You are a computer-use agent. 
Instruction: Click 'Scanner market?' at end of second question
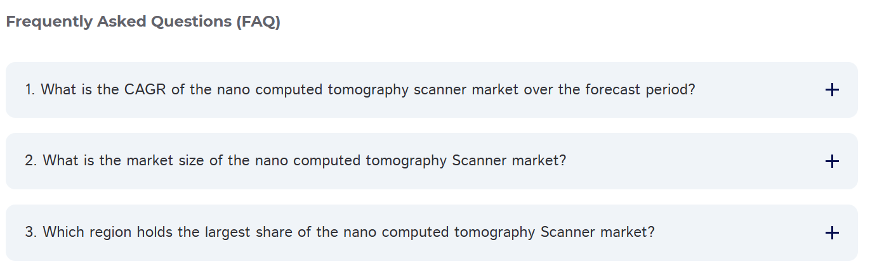point(509,161)
